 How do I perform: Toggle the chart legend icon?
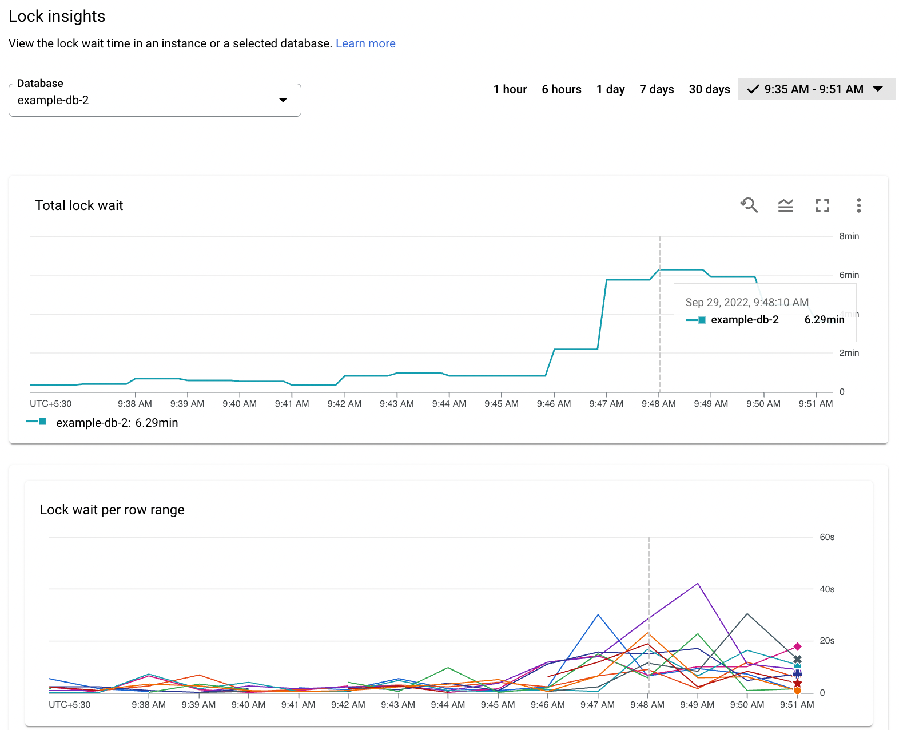point(786,205)
